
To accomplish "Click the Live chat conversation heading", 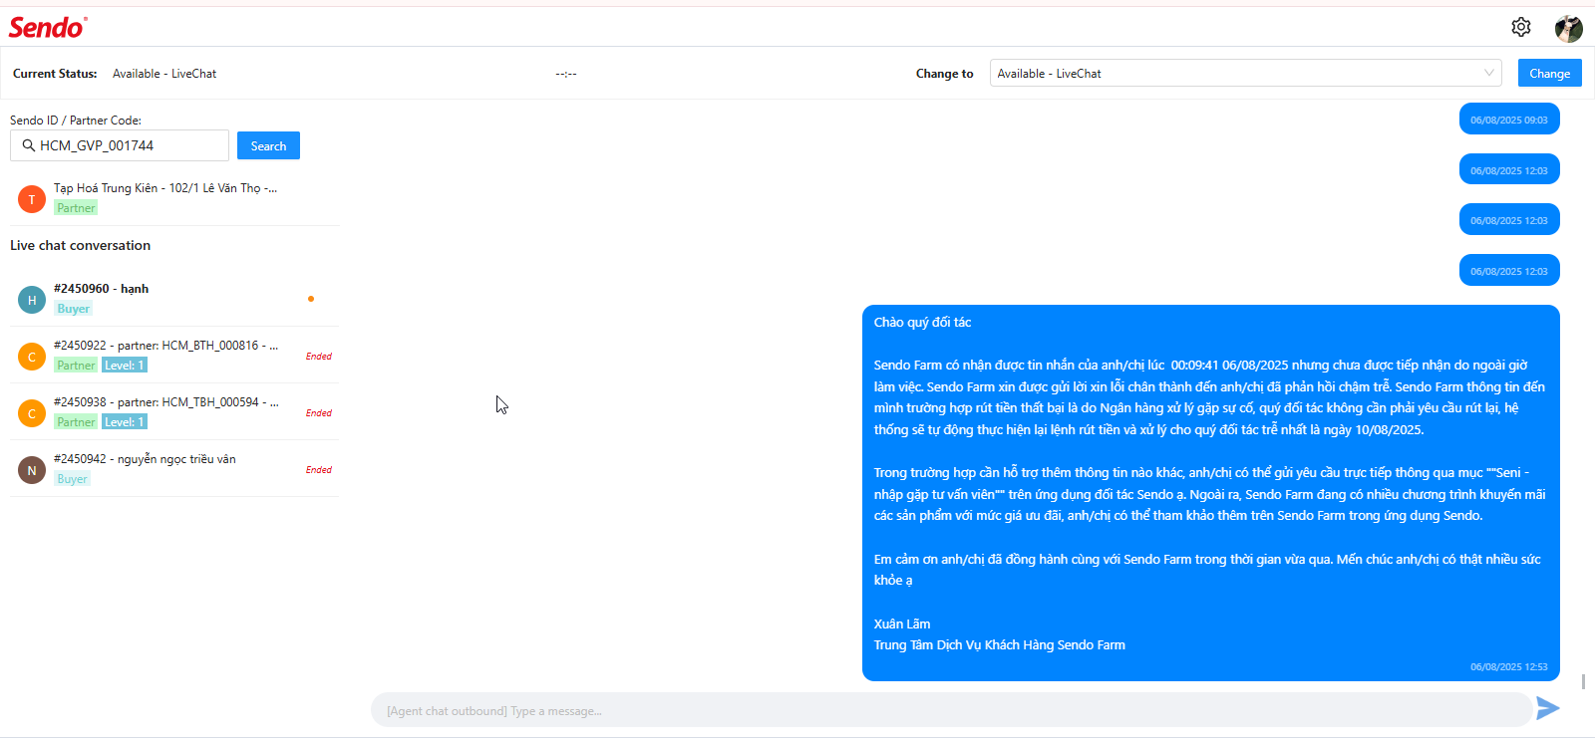I will pyautogui.click(x=81, y=245).
